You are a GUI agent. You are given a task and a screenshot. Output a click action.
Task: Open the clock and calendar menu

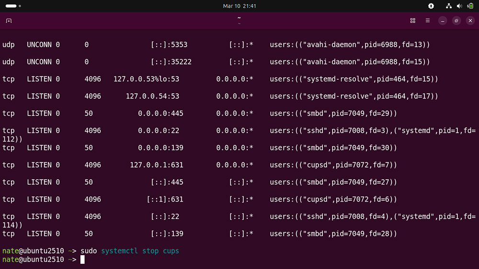[239, 6]
